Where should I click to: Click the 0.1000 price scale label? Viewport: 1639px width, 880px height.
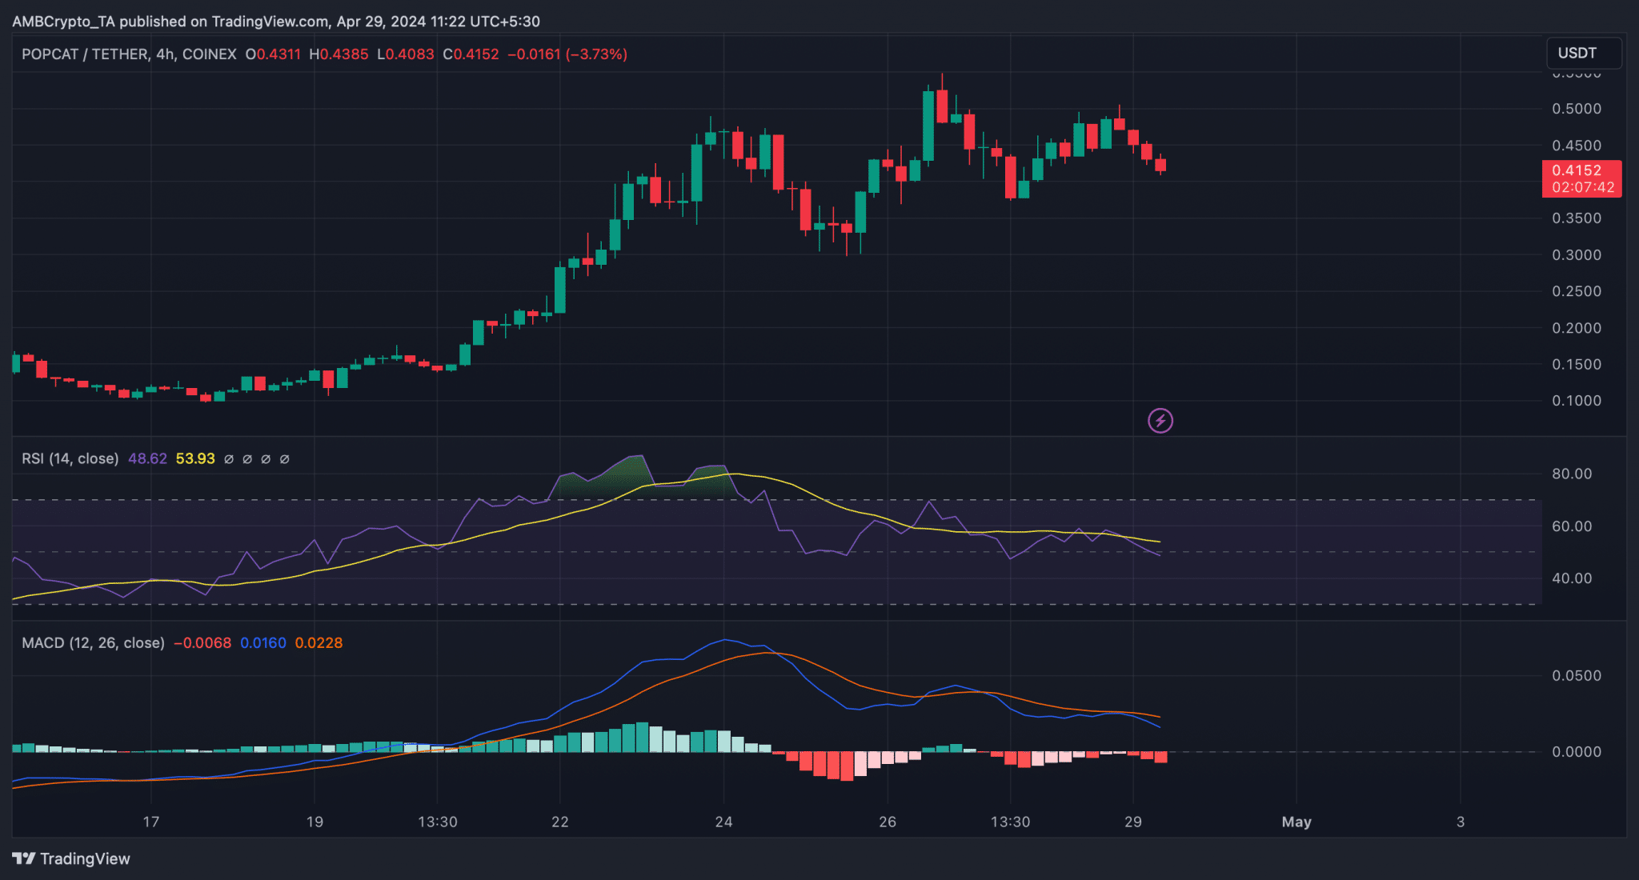pos(1577,401)
